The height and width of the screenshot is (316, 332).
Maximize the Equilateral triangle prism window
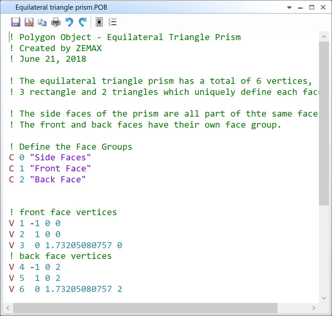pyautogui.click(x=312, y=7)
